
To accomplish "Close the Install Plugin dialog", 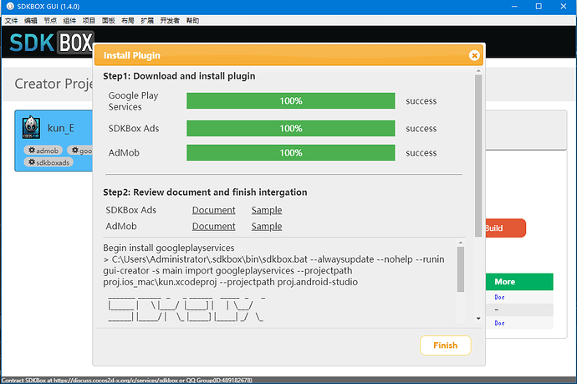I will [474, 55].
